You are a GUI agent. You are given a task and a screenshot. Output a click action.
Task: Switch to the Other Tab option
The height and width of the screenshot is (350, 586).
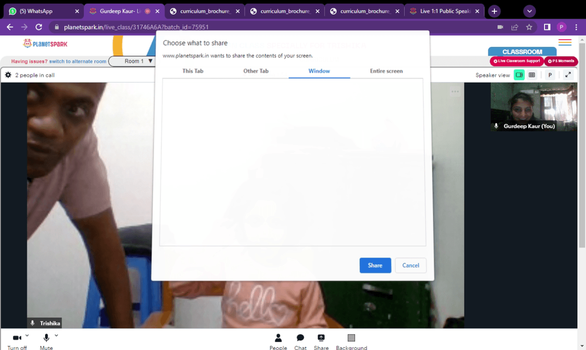coord(255,71)
